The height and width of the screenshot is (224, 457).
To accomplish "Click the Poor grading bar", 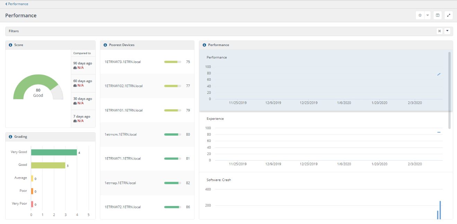I will pyautogui.click(x=32, y=191).
